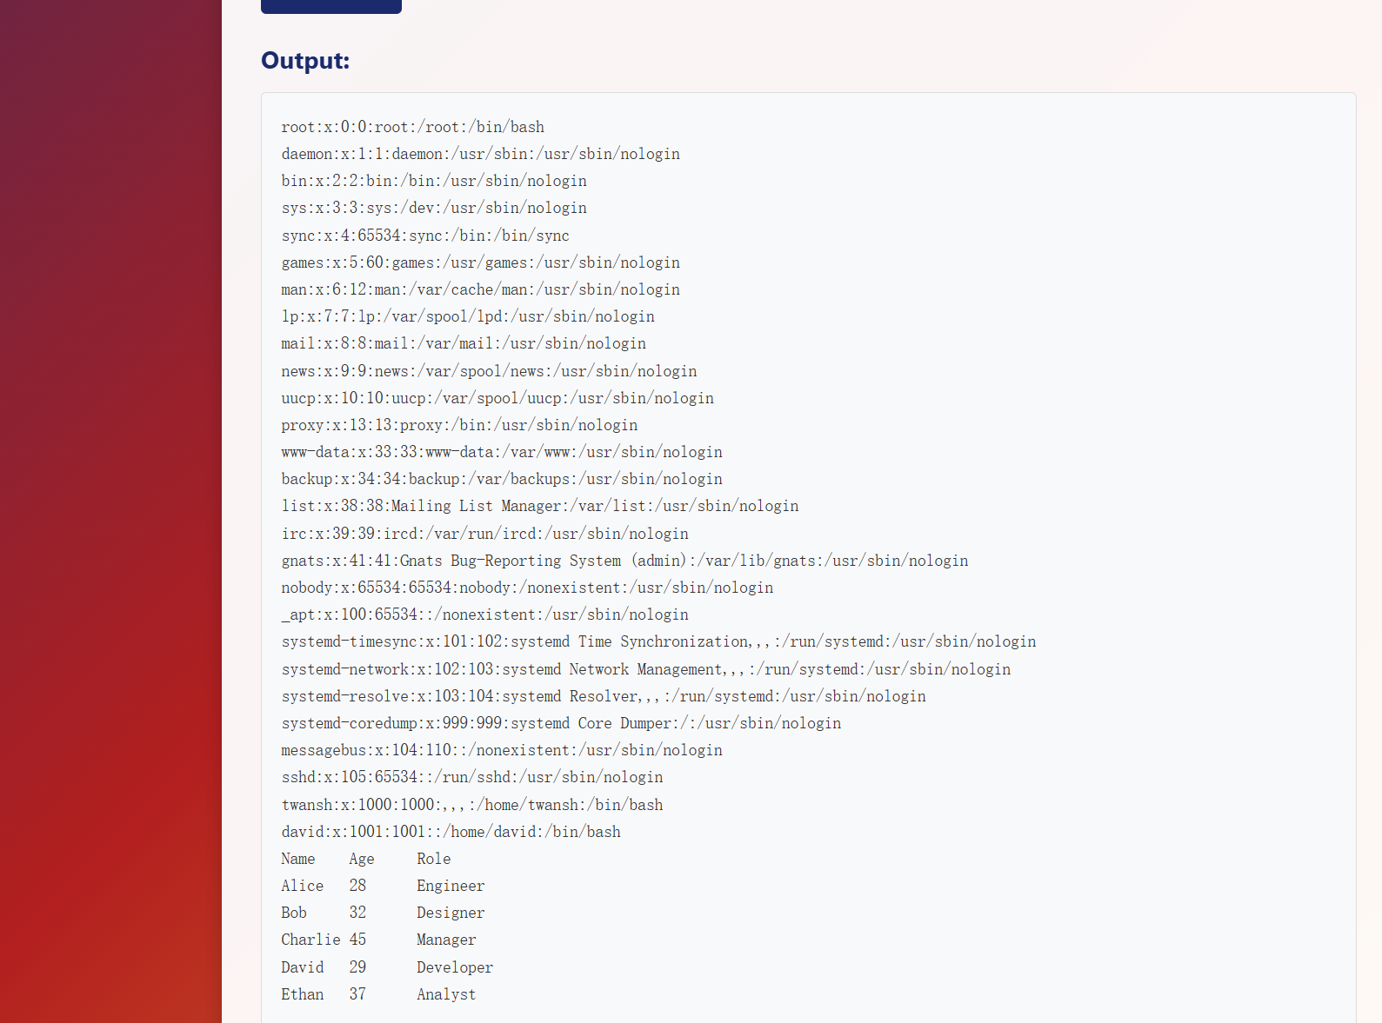Click the backup:x:34:34 line

(x=502, y=479)
